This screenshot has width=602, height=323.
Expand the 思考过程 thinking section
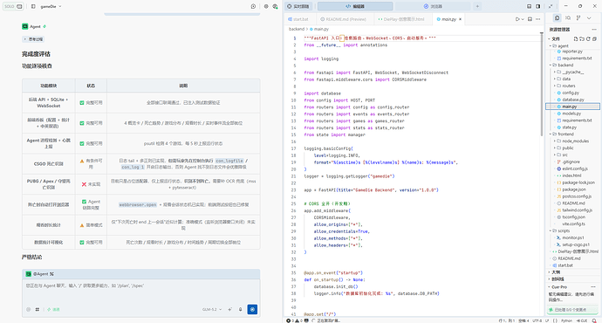click(33, 39)
